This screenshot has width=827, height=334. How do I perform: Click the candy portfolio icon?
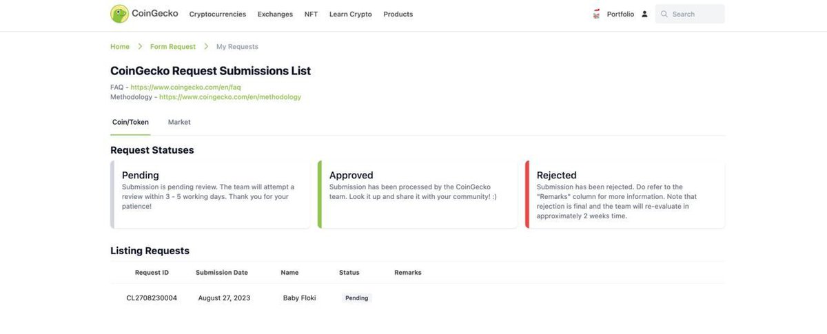coord(597,14)
